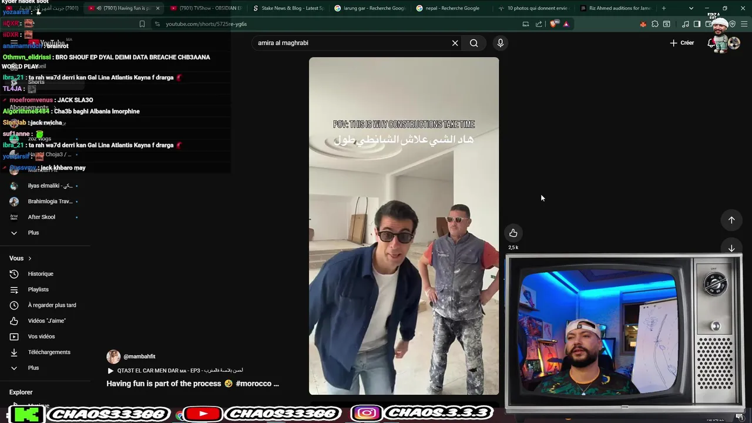Expand the Vous section chevron
This screenshot has width=752, height=423.
[x=29, y=258]
